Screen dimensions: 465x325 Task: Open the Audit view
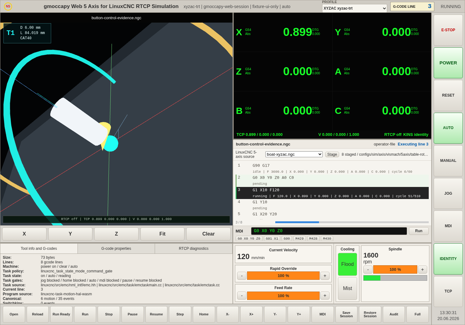(394, 314)
